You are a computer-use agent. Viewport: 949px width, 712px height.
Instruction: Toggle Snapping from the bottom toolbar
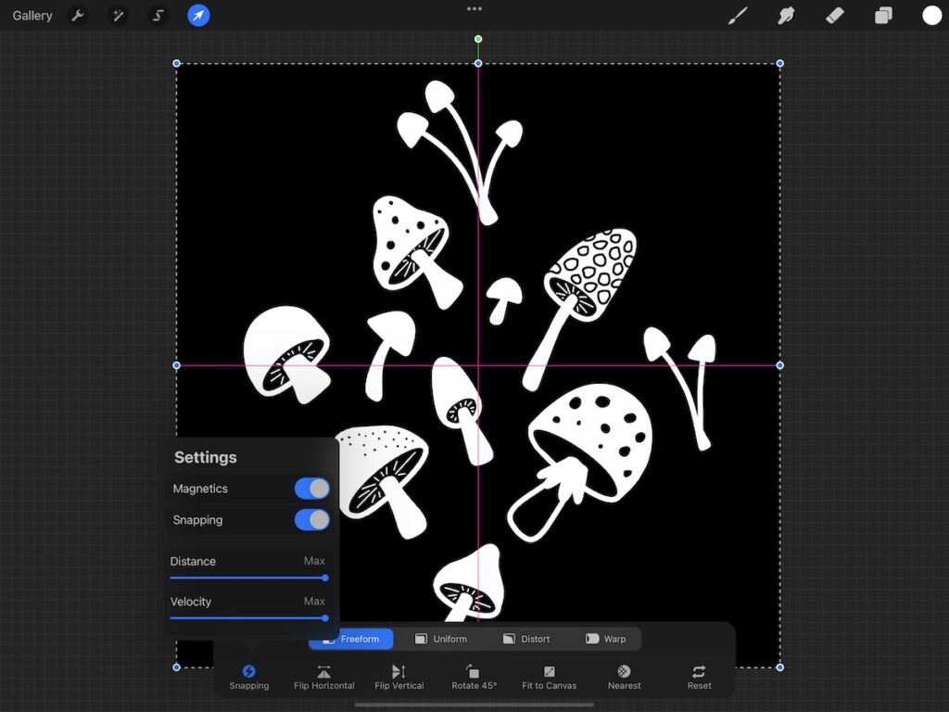point(248,674)
